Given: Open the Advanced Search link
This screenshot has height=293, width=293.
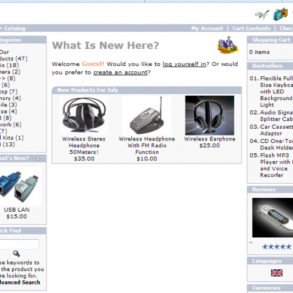Looking at the screenshot, I should [20, 282].
